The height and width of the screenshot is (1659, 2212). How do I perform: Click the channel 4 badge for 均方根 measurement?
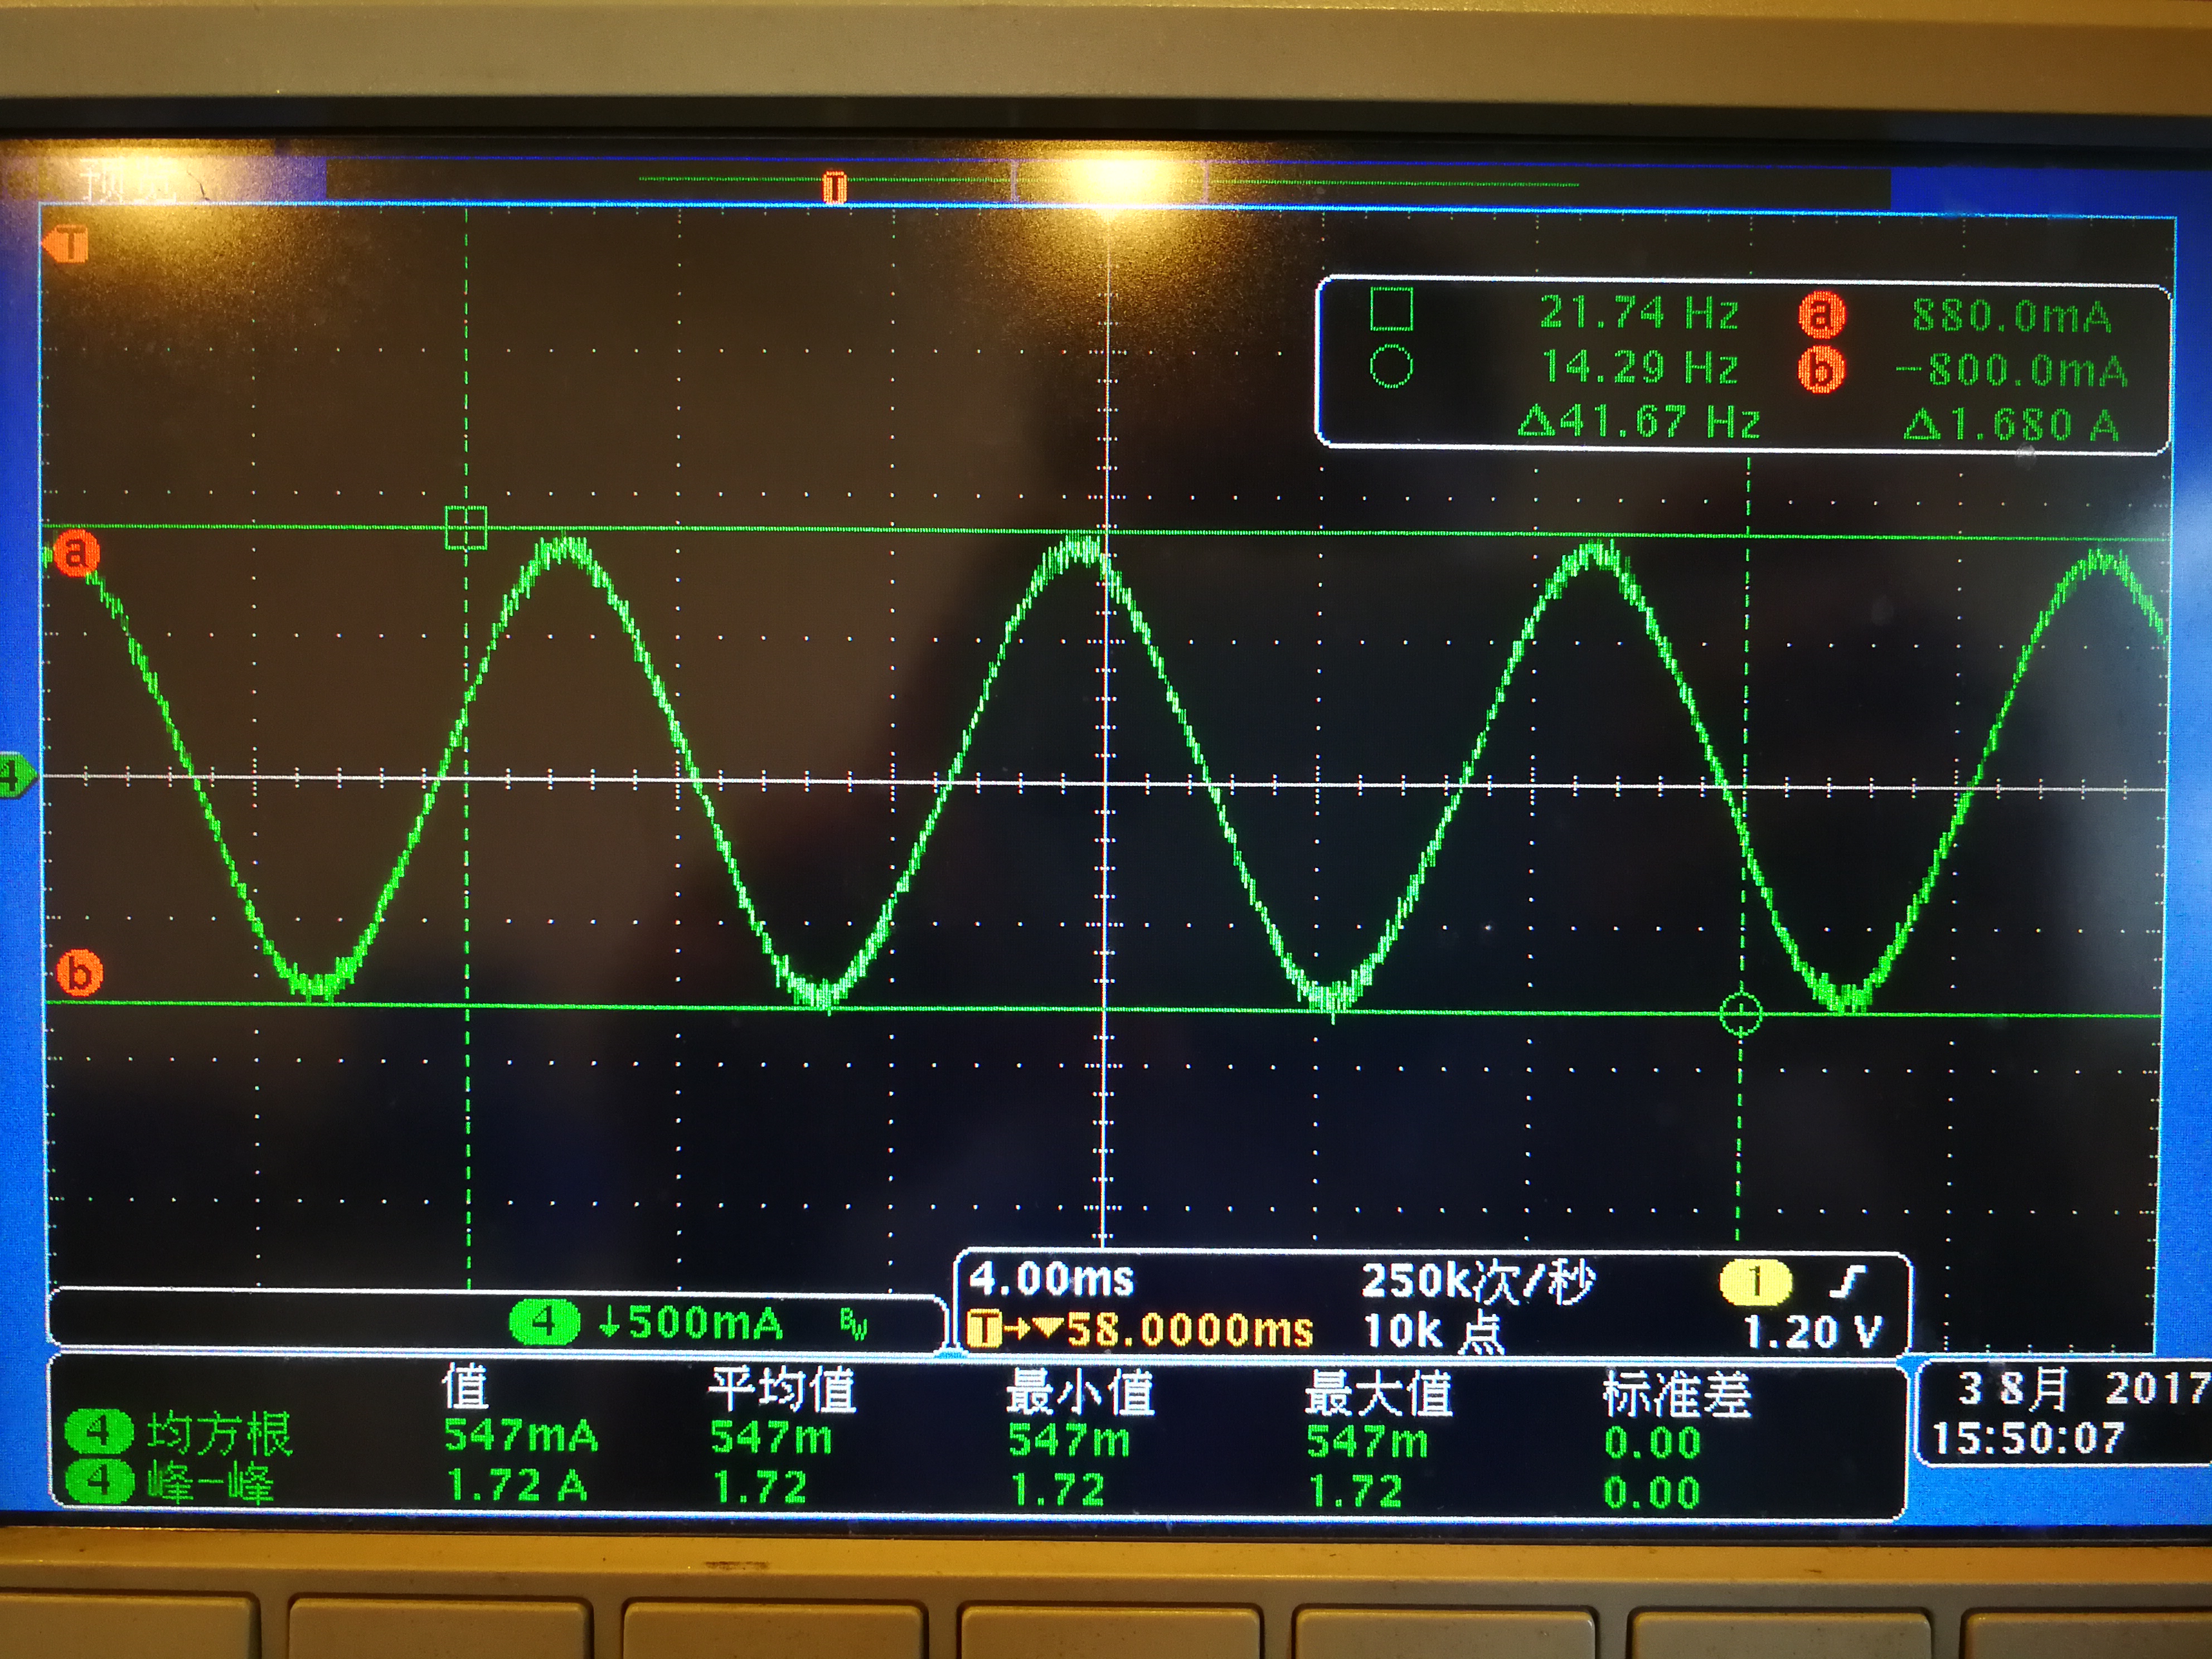point(99,1432)
